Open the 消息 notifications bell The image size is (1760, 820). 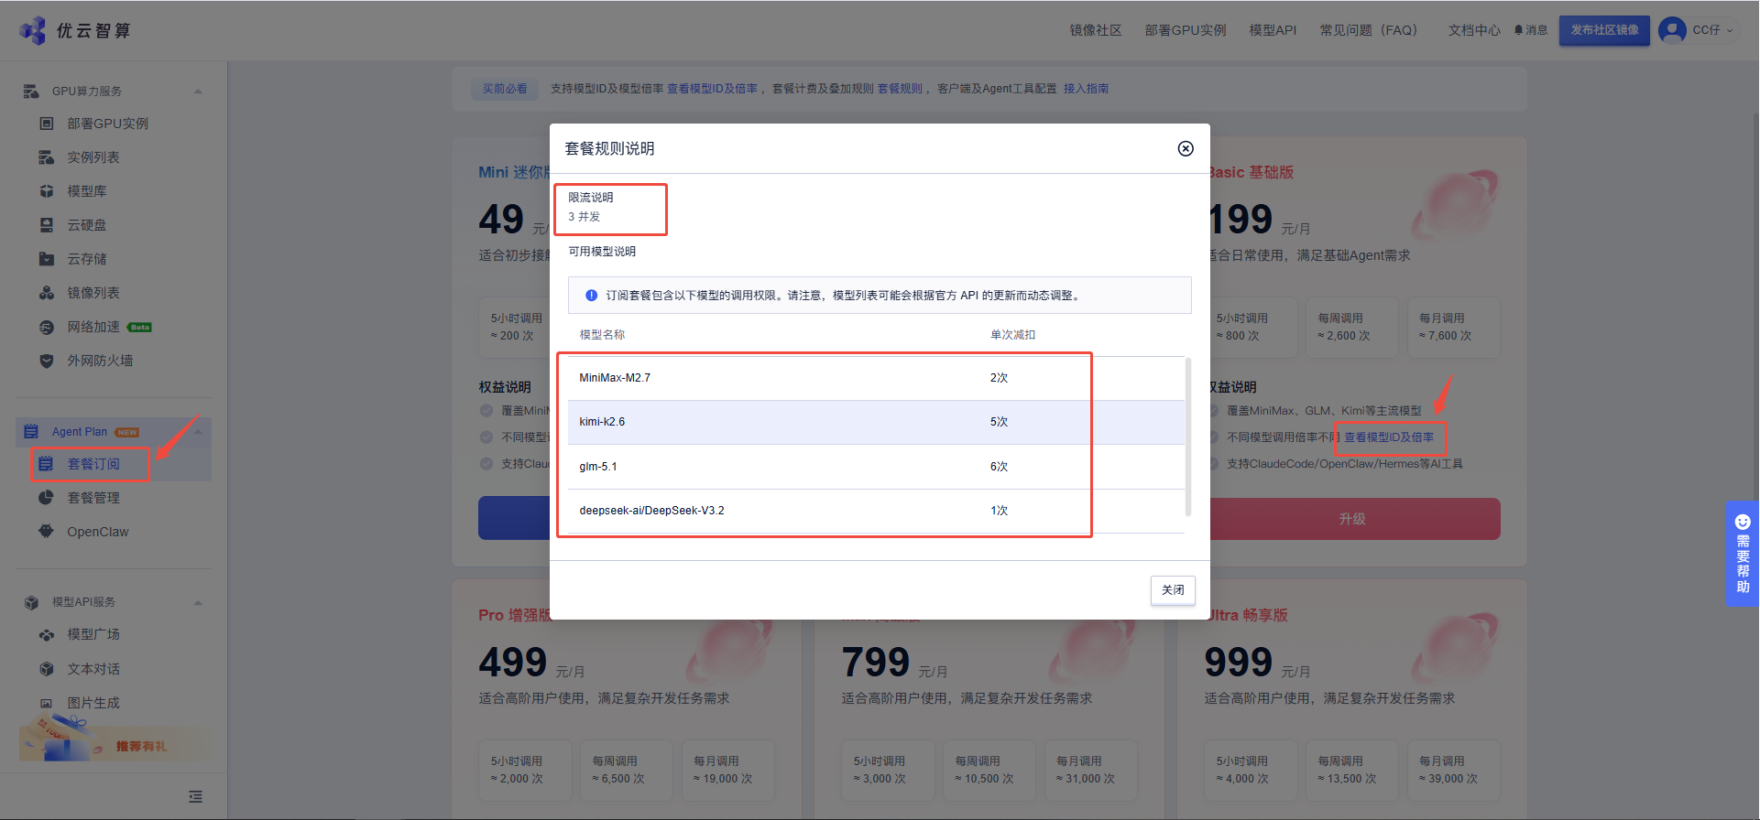pos(1531,30)
